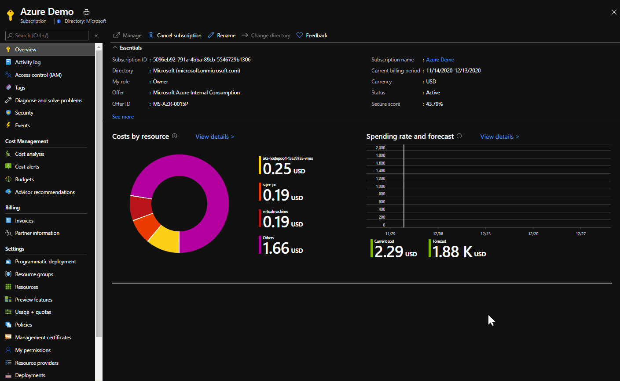Screen dimensions: 620x381
Task: Click the billing period 11/14/2020-12/13/2020 value
Action: (453, 71)
